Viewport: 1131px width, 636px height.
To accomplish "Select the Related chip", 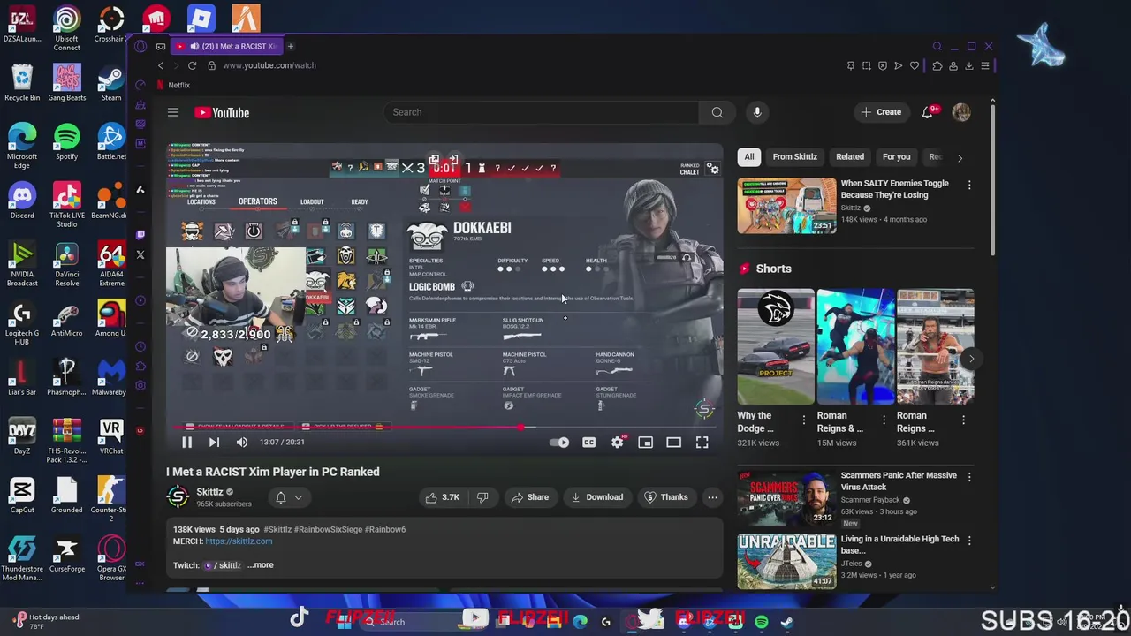I will [x=850, y=156].
